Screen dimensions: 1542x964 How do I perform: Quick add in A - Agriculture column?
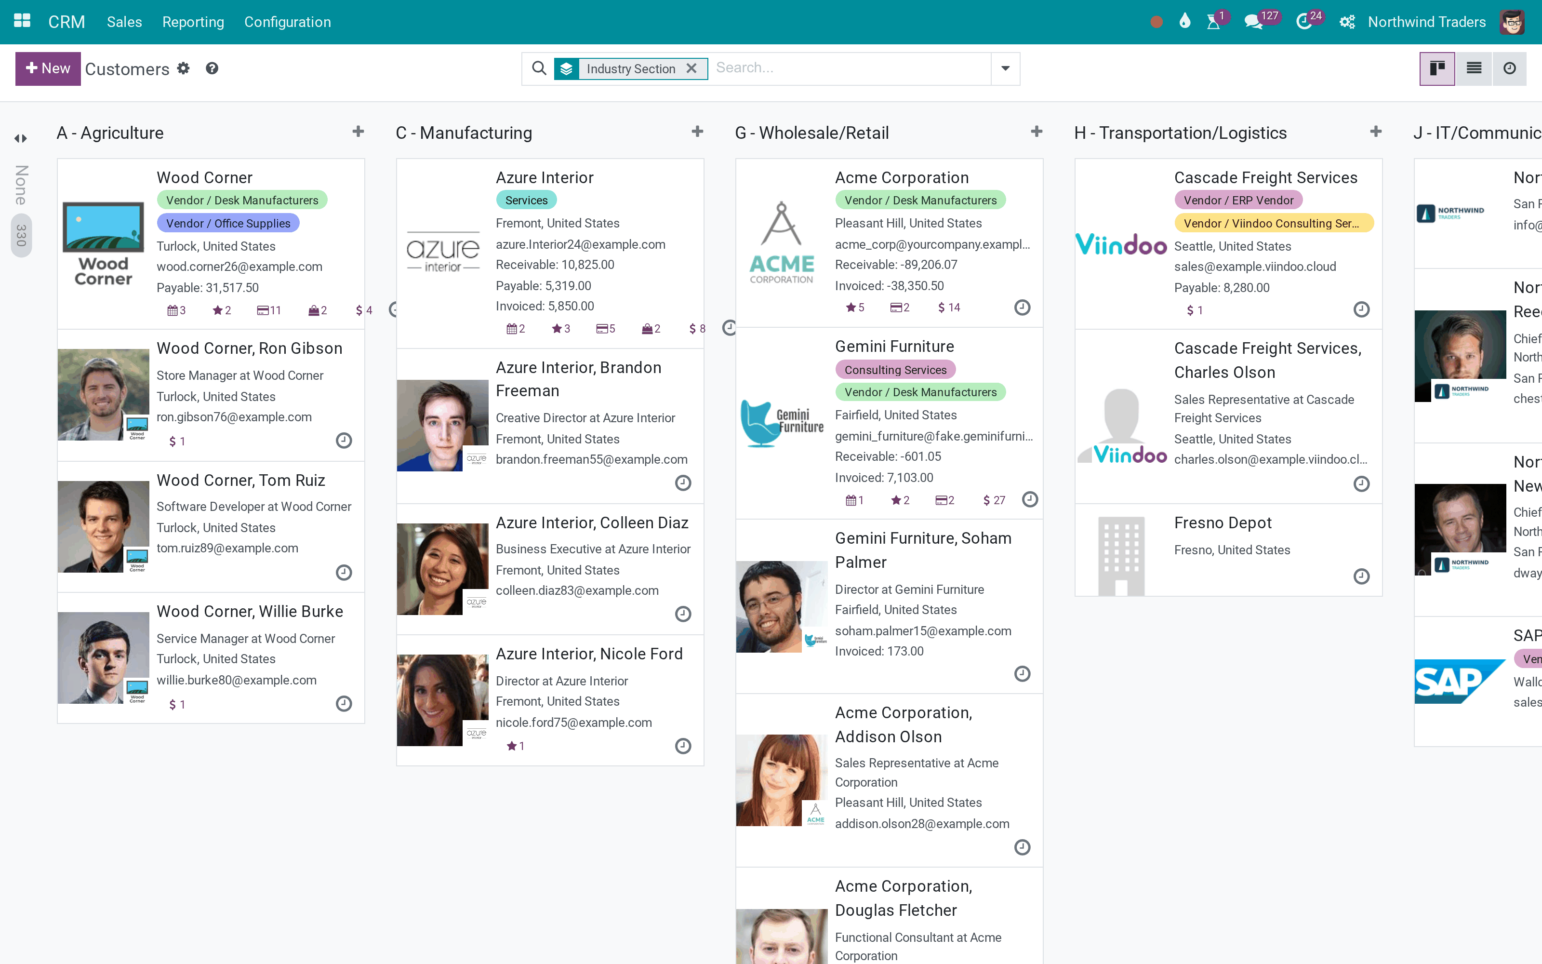click(358, 132)
